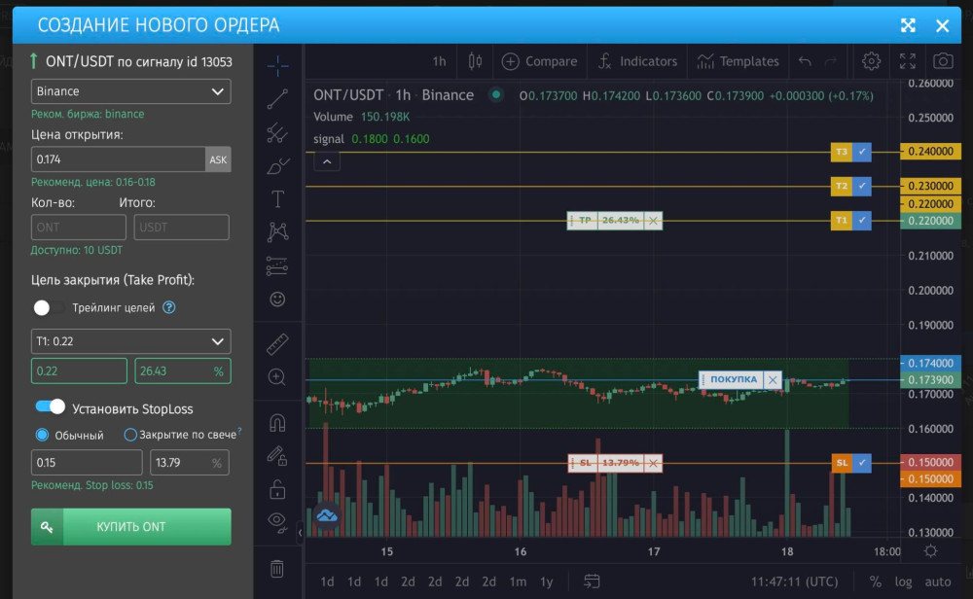This screenshot has width=973, height=599.
Task: Click the ASK price button
Action: (x=218, y=159)
